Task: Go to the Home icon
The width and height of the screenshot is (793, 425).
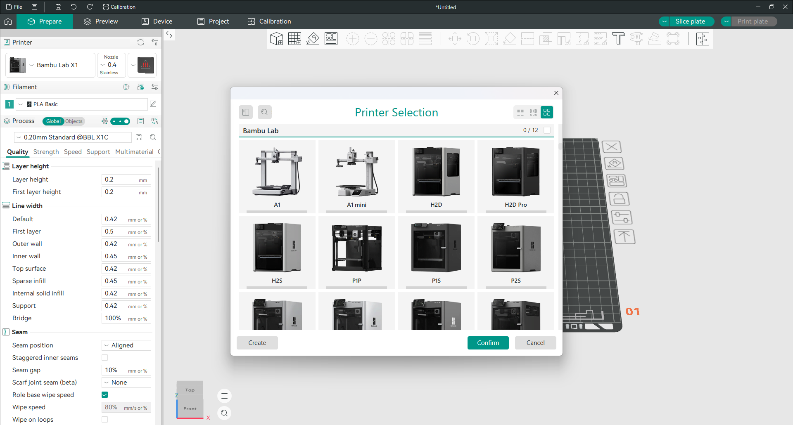Action: point(8,21)
